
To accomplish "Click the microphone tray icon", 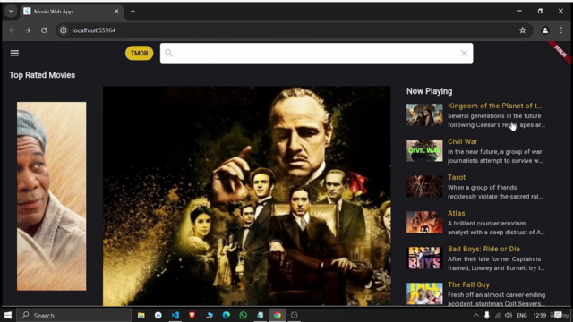I will coord(487,315).
